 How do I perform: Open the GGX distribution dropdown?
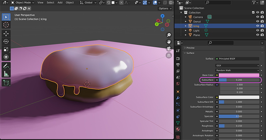pyautogui.click(x=237, y=66)
